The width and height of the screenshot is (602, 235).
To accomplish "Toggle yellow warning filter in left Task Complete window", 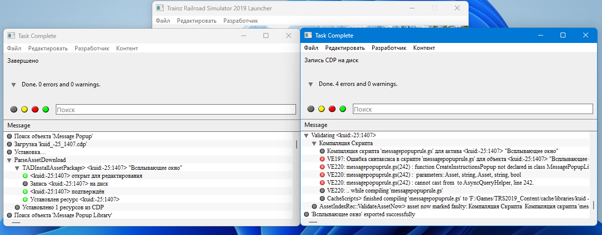I will (24, 109).
